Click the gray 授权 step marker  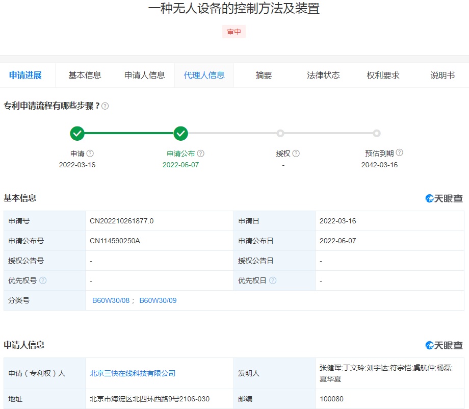point(280,134)
